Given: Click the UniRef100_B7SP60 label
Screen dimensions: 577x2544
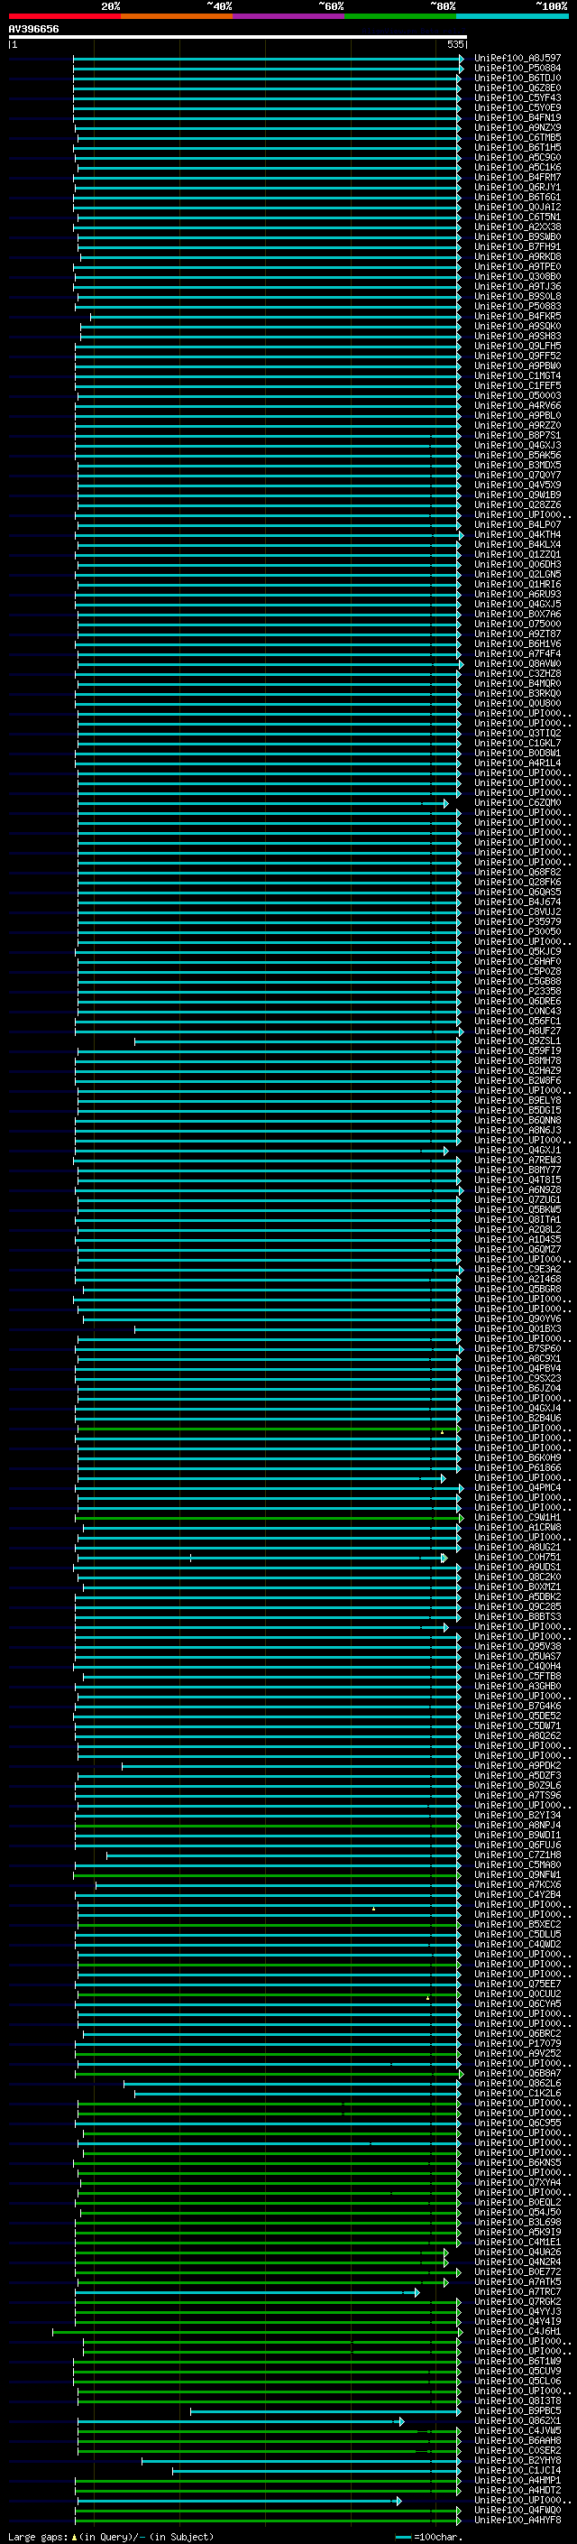Looking at the screenshot, I should click(x=517, y=1349).
